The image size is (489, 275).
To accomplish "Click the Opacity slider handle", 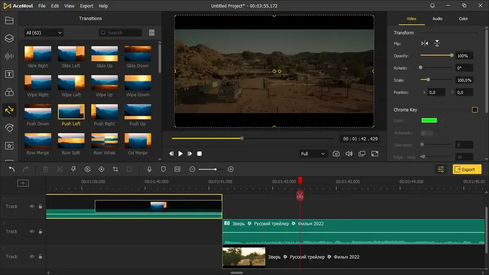I will (x=452, y=56).
